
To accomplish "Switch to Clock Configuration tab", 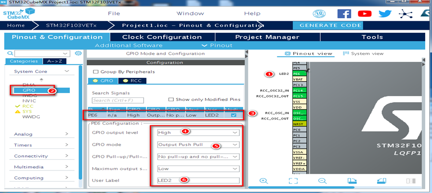I will [162, 37].
